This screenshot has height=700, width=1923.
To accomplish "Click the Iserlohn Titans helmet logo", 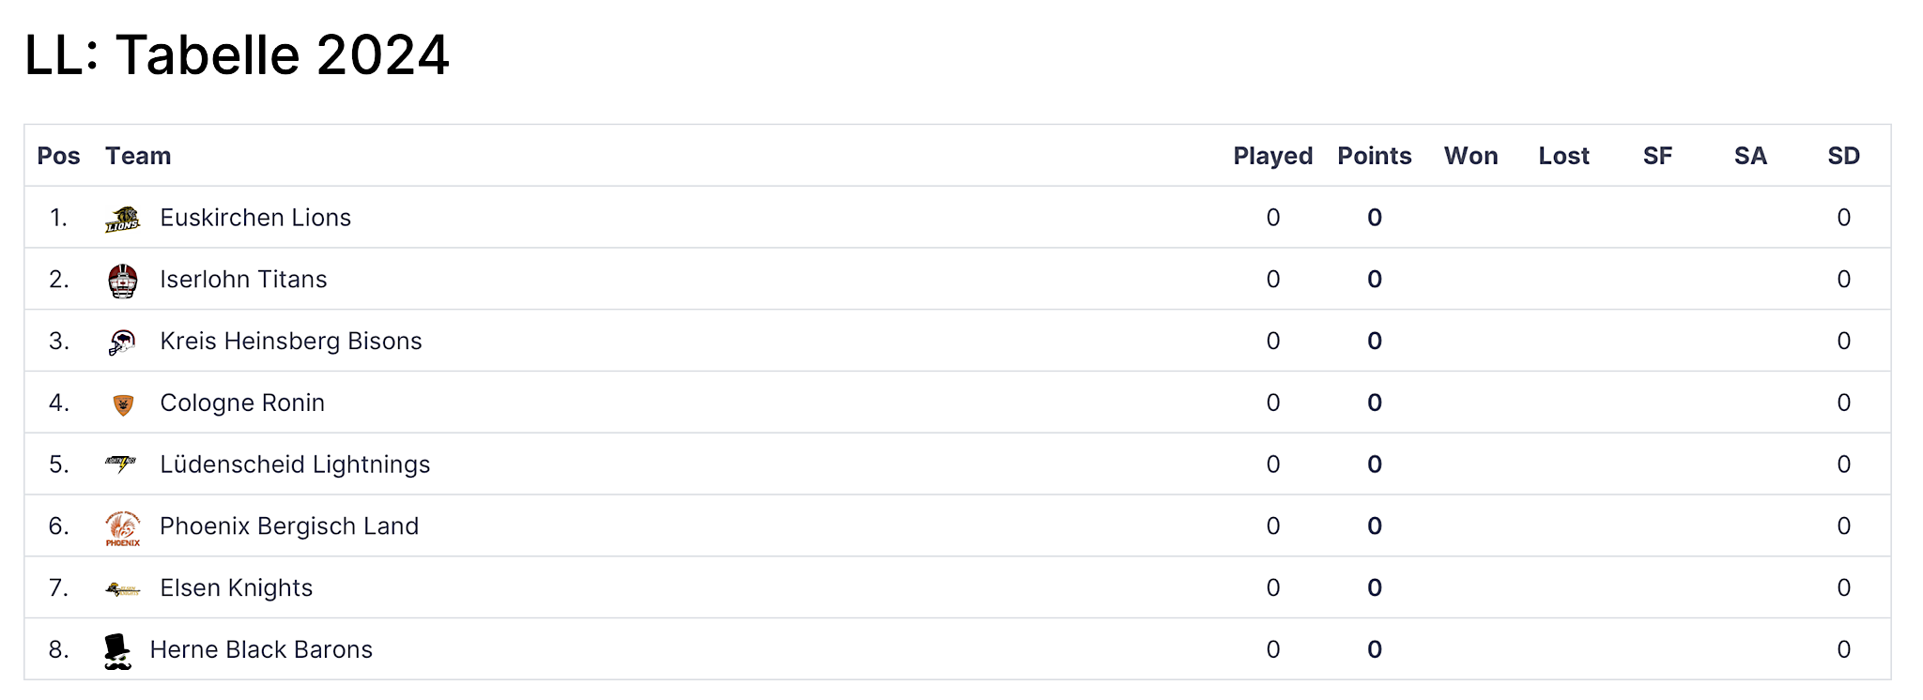I will tap(123, 281).
